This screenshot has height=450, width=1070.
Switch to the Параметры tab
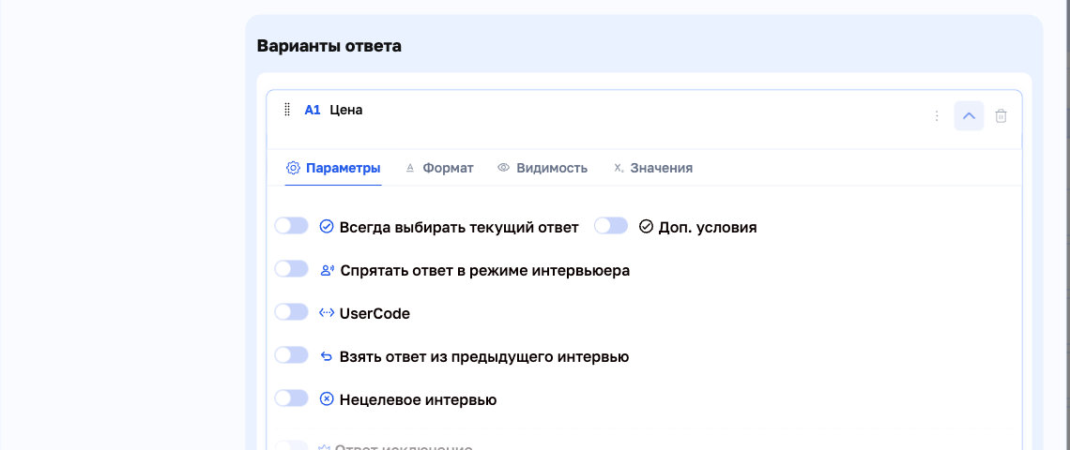[333, 168]
